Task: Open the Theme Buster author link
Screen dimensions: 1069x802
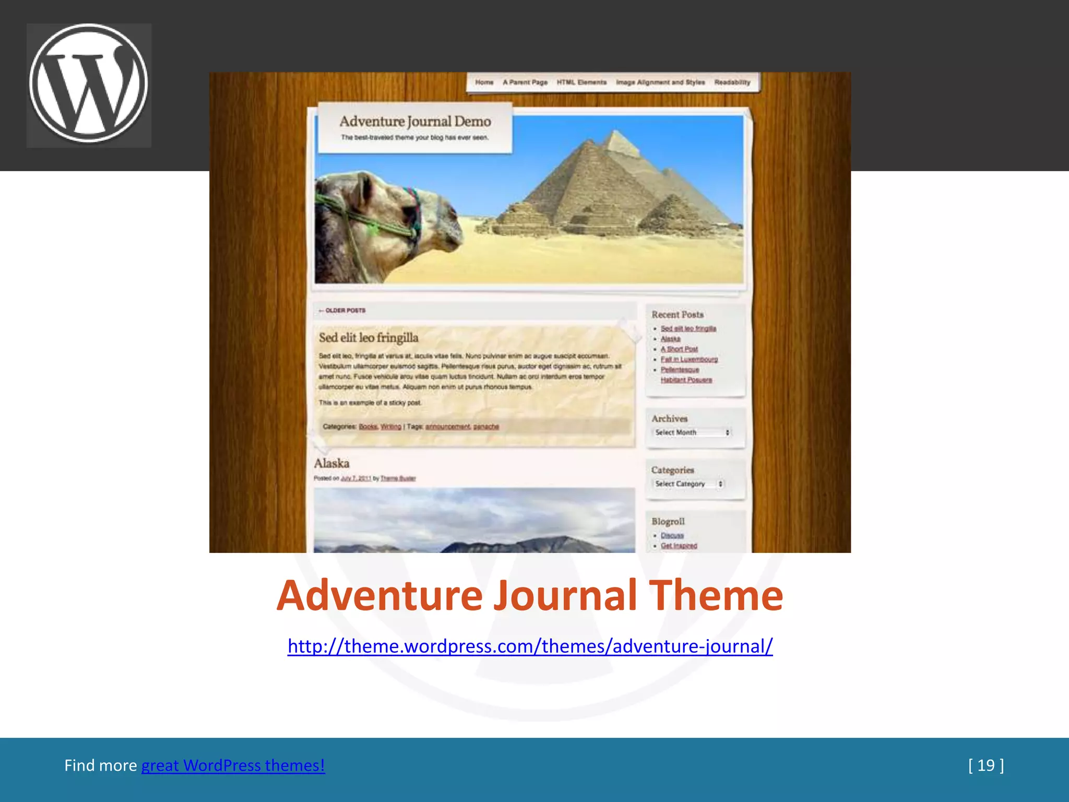Action: [398, 478]
